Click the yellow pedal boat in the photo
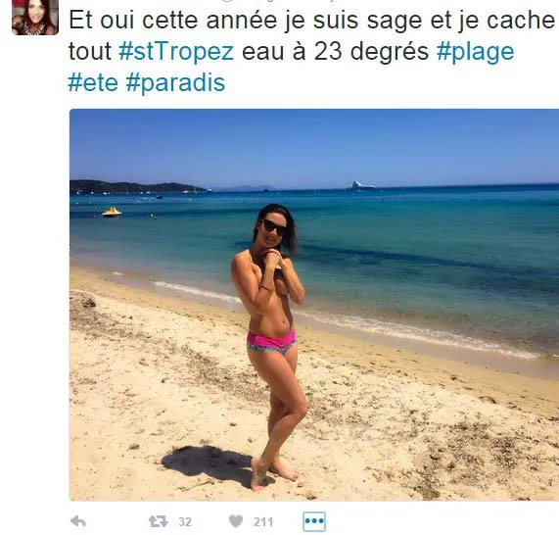 point(112,212)
